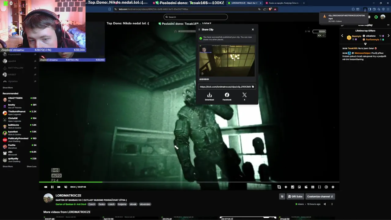Collapse the top gifters panel arrow
Image resolution: width=391 pixels, height=220 pixels.
point(365,44)
